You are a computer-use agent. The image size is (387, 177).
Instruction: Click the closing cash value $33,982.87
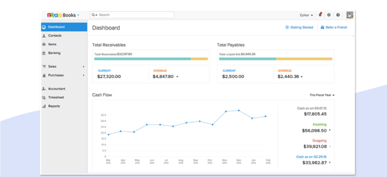click(x=314, y=162)
